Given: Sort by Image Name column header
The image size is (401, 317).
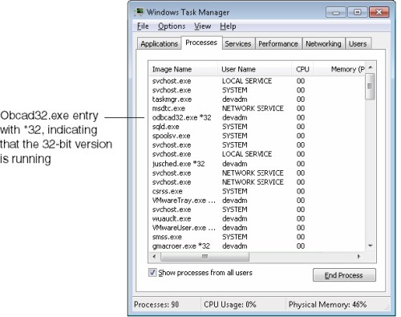Looking at the screenshot, I should pos(183,69).
